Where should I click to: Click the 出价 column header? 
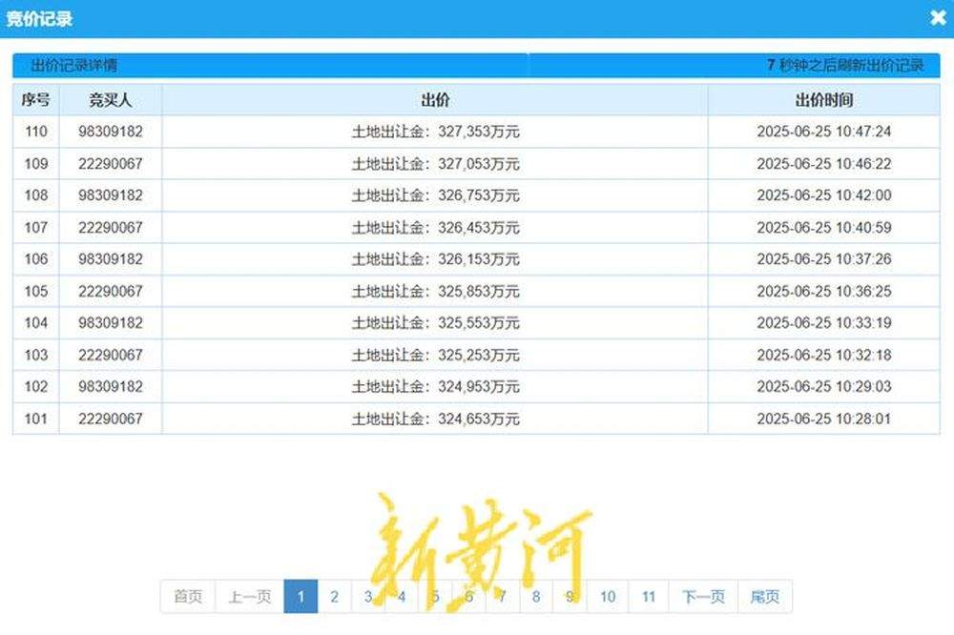coord(434,99)
